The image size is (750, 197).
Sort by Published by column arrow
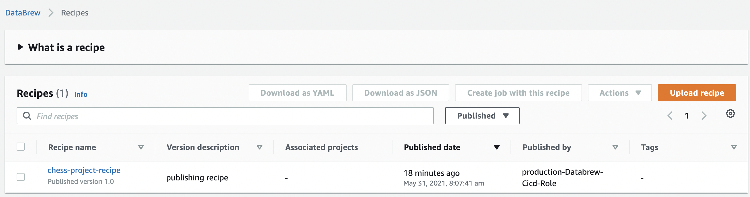615,147
